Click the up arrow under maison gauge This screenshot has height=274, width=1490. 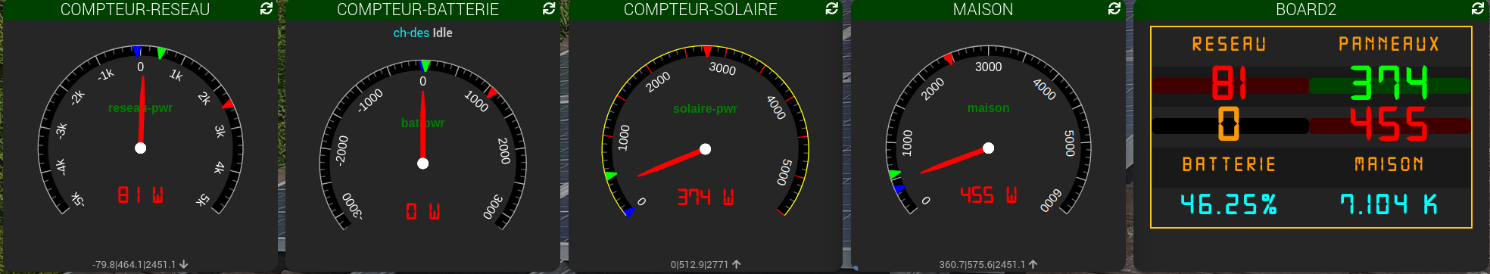point(1033,264)
